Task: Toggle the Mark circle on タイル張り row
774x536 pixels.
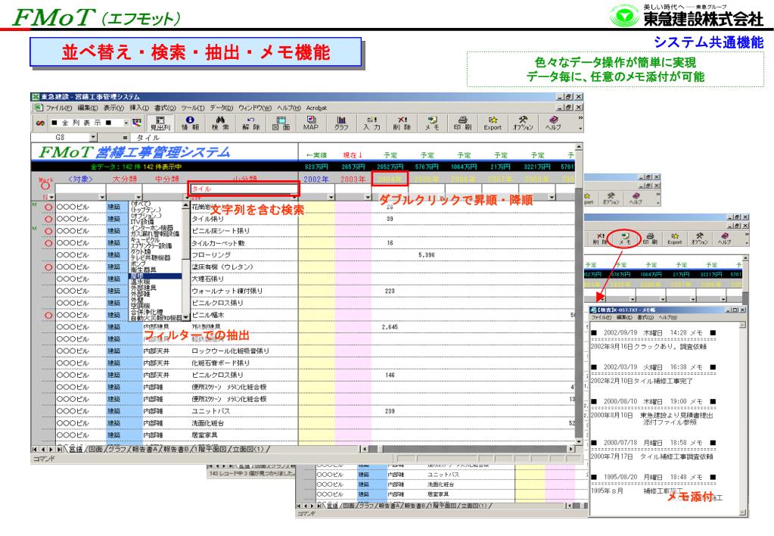Action: (x=48, y=219)
